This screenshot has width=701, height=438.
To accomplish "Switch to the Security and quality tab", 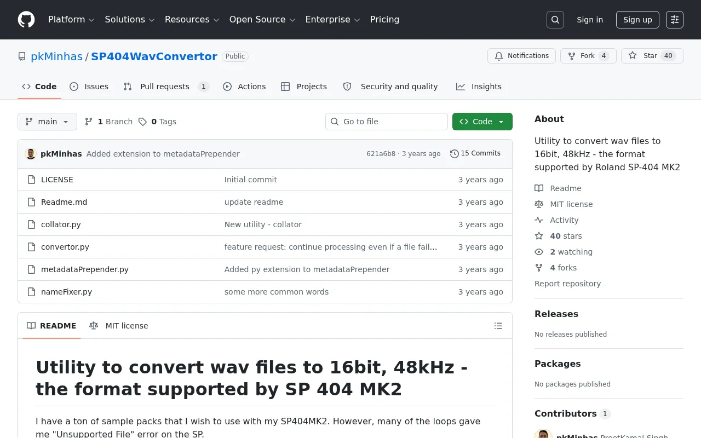I will (x=390, y=87).
